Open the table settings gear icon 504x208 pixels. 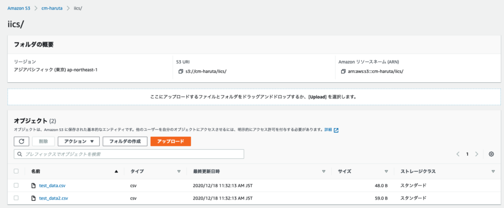point(491,154)
